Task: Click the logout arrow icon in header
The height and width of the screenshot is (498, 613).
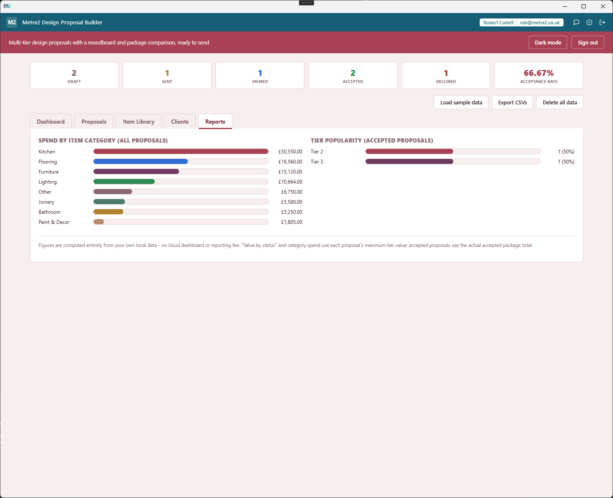Action: click(x=602, y=23)
